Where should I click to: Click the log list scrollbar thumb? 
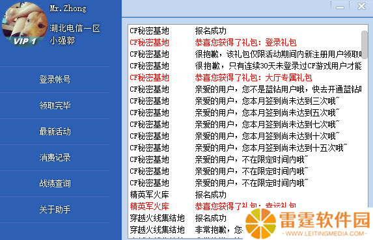364,45
